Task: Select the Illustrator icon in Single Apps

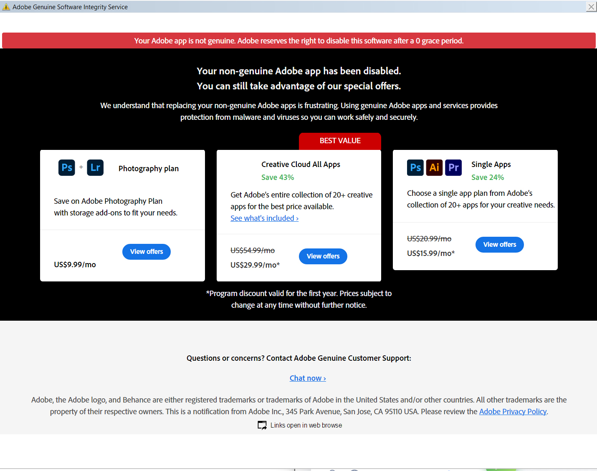Action: (x=434, y=168)
